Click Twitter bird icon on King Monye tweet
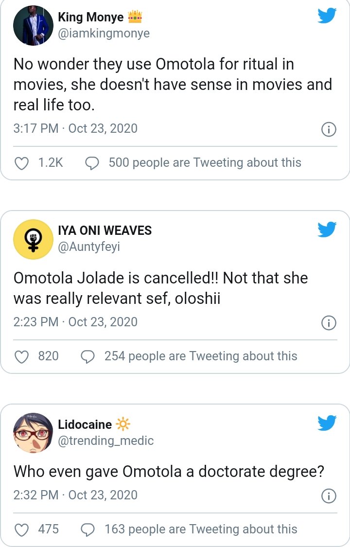Viewport: 350px width, 547px height. click(x=327, y=16)
